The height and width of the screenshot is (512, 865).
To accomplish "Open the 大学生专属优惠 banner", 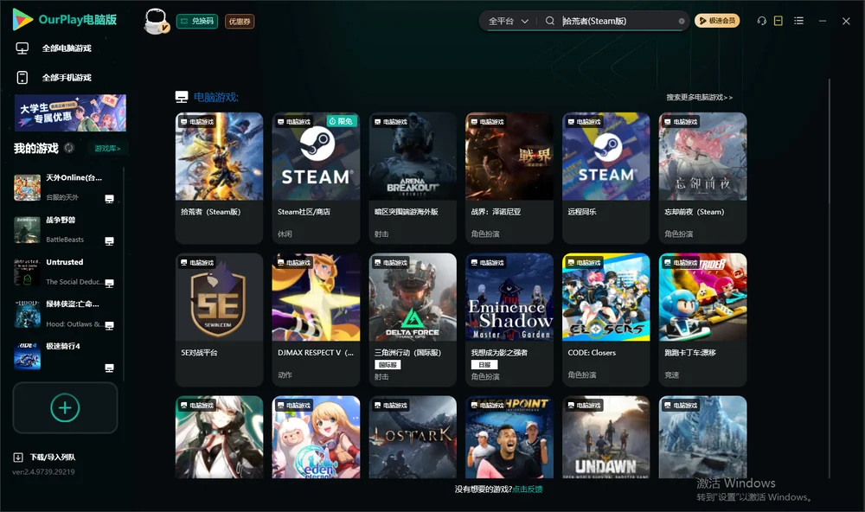I will [70, 112].
